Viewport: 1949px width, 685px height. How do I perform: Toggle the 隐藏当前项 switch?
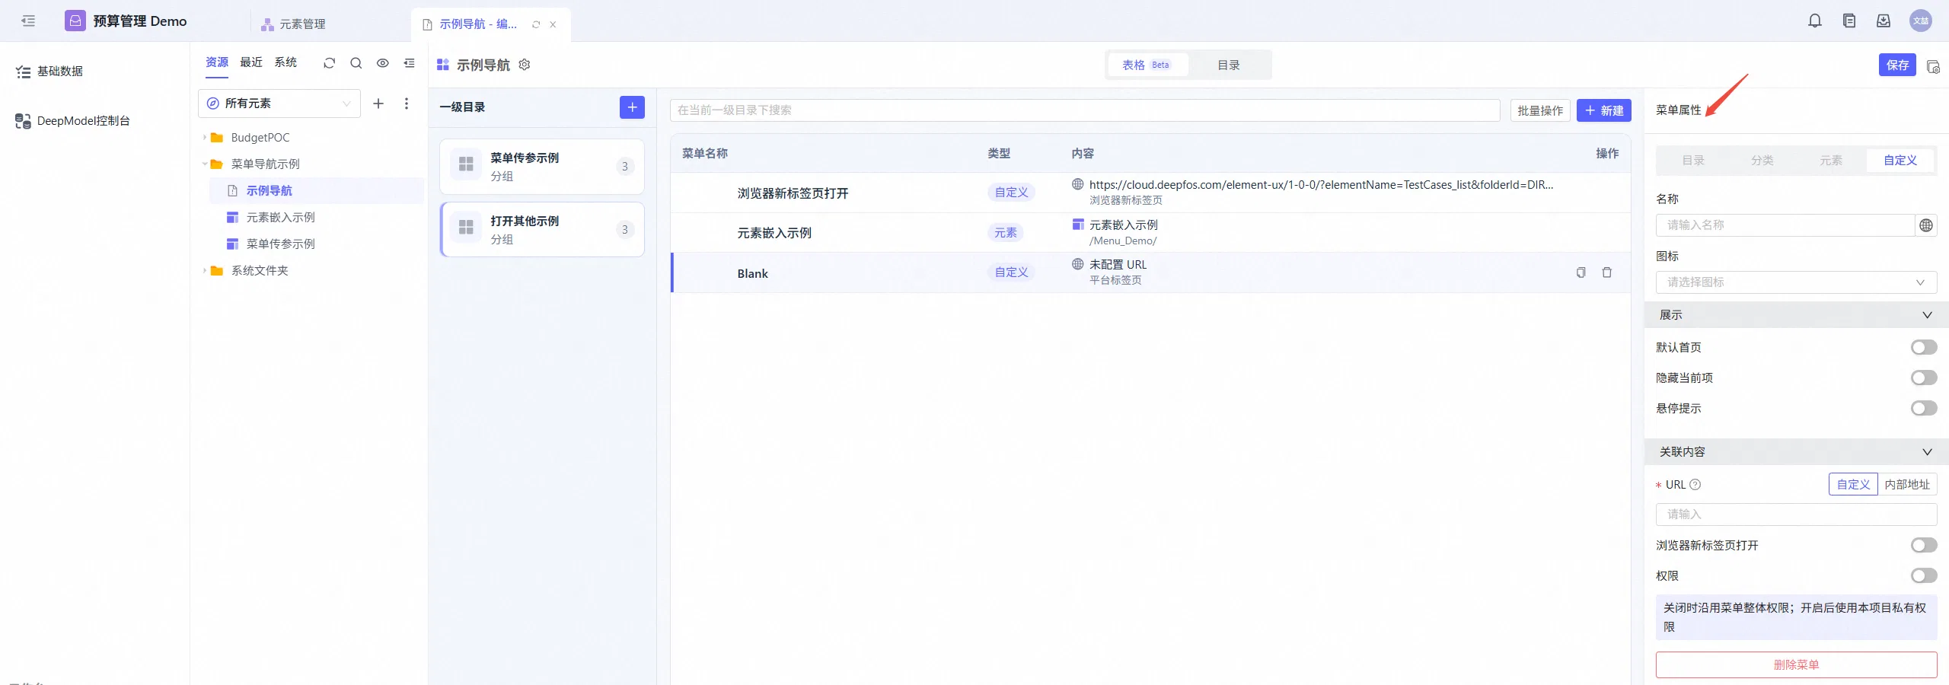[1924, 378]
